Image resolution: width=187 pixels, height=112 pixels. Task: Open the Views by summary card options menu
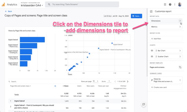(x=180, y=80)
